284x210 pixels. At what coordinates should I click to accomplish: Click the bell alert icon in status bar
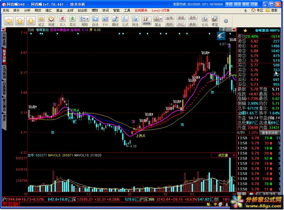tap(227, 204)
